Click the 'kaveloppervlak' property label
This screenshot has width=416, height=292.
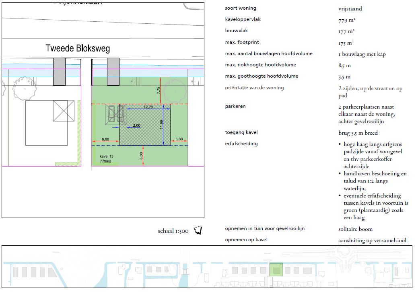(x=243, y=20)
